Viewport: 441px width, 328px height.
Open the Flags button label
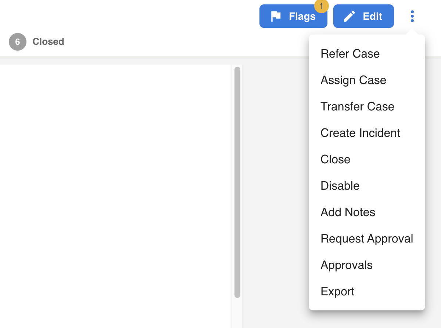[x=302, y=17]
